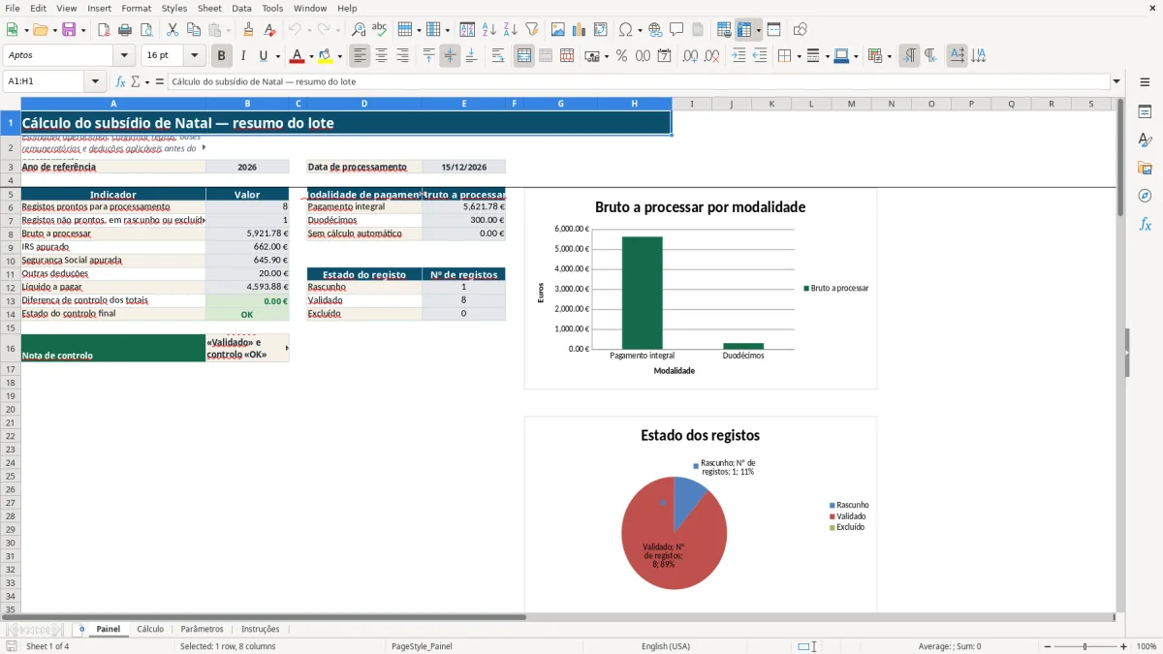Cut the selection with the scissors icon
This screenshot has height=654, width=1163.
click(x=172, y=30)
